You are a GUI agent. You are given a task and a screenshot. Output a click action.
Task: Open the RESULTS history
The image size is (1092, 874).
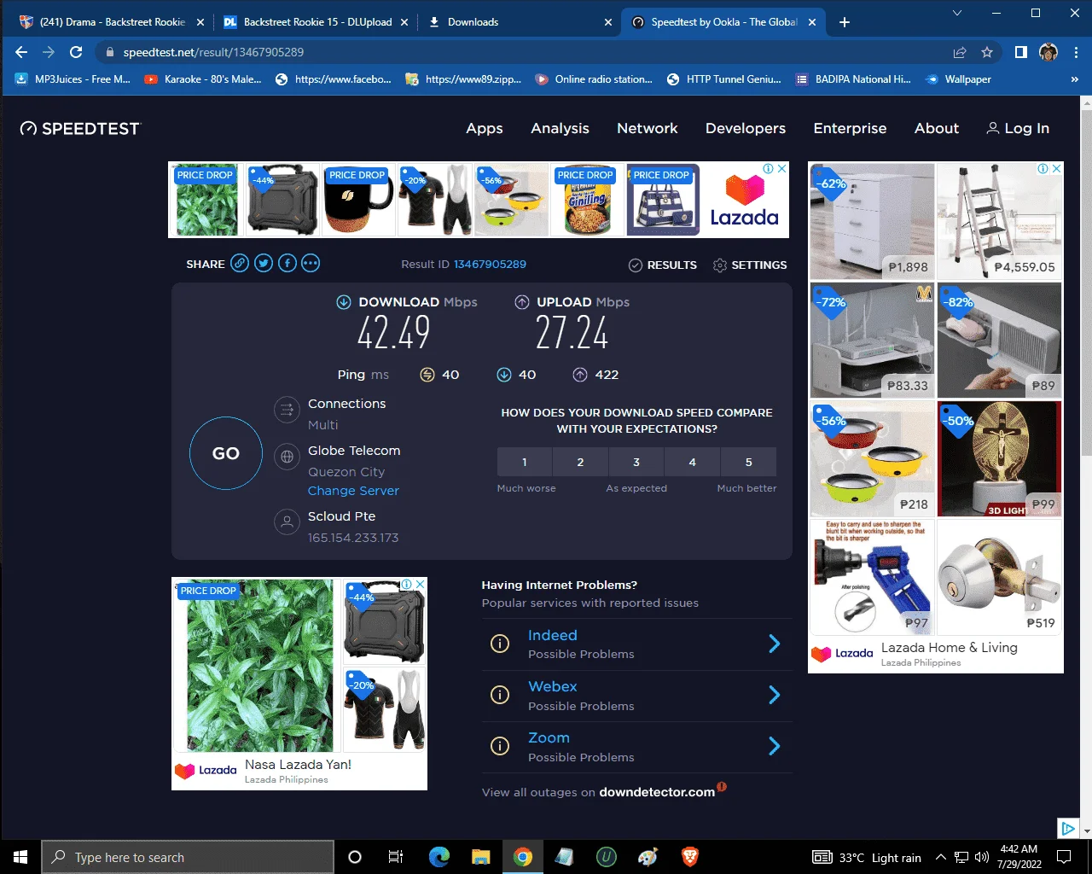pyautogui.click(x=663, y=265)
